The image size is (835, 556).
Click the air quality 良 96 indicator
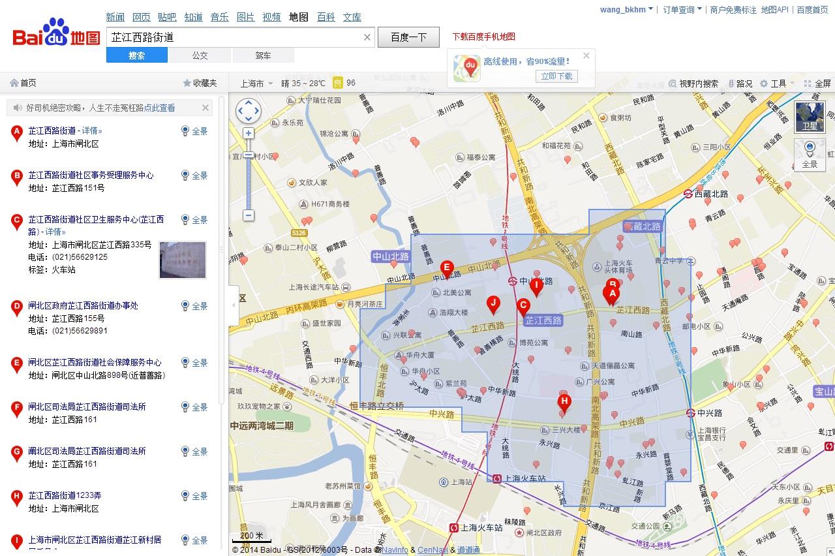pyautogui.click(x=344, y=83)
